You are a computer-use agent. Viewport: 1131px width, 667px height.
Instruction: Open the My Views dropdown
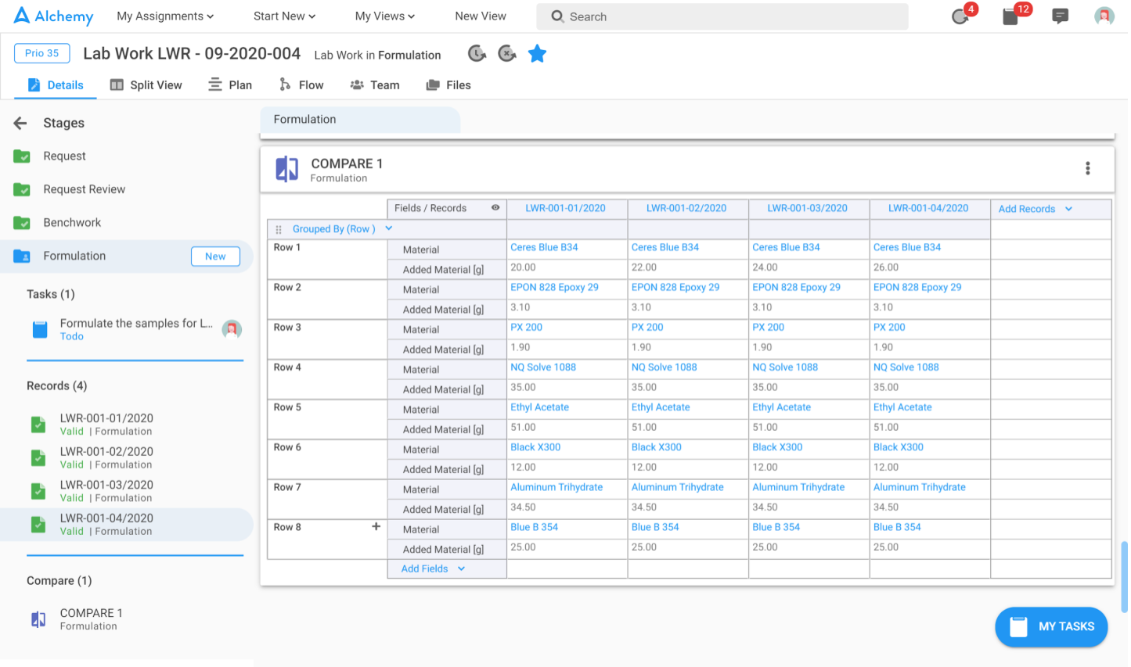pyautogui.click(x=384, y=16)
